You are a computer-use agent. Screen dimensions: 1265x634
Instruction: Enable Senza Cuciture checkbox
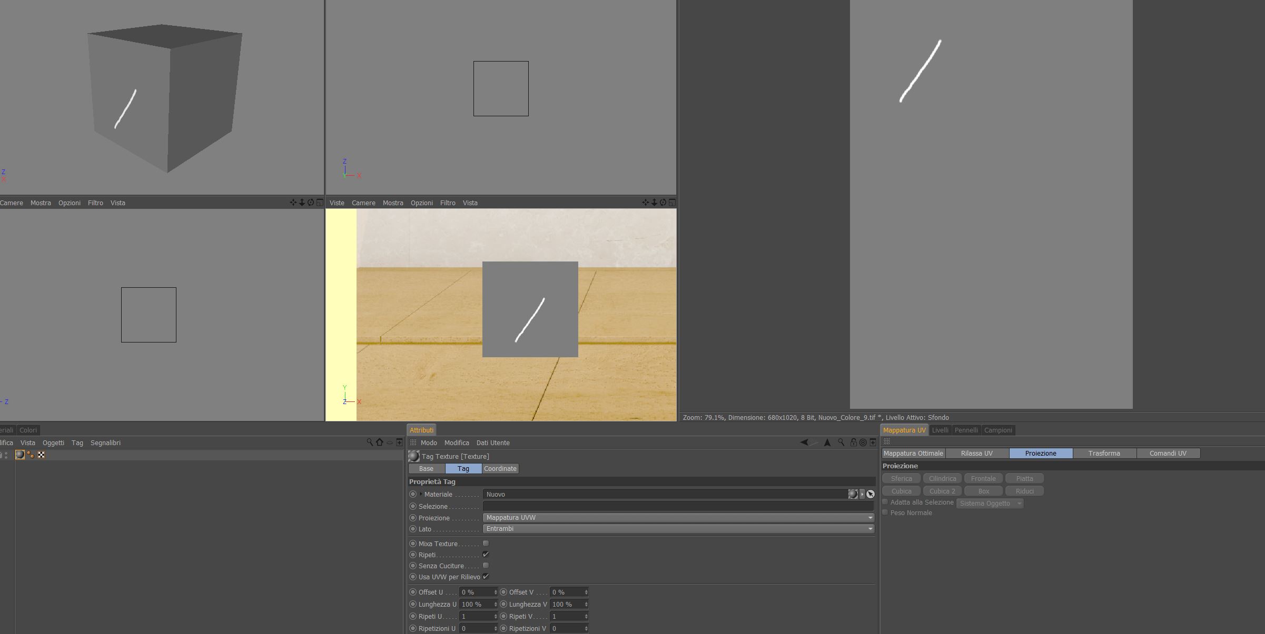tap(486, 566)
